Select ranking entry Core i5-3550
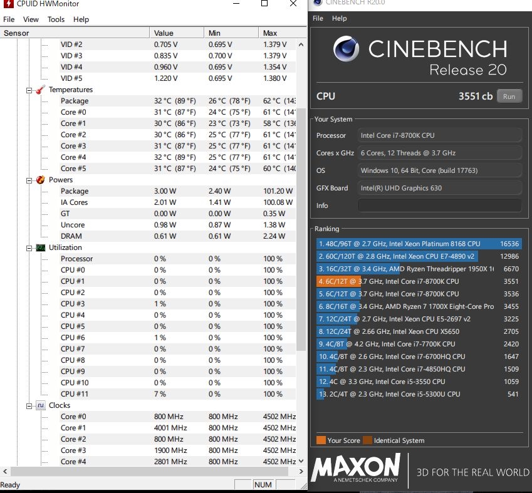The image size is (532, 493). click(419, 381)
